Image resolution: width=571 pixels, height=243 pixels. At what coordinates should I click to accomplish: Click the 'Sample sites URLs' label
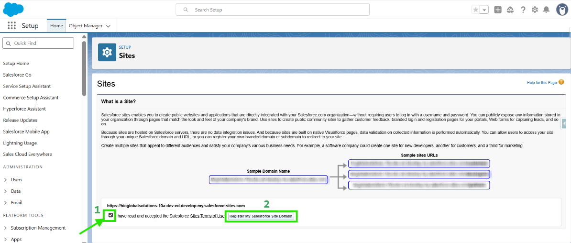(x=419, y=155)
